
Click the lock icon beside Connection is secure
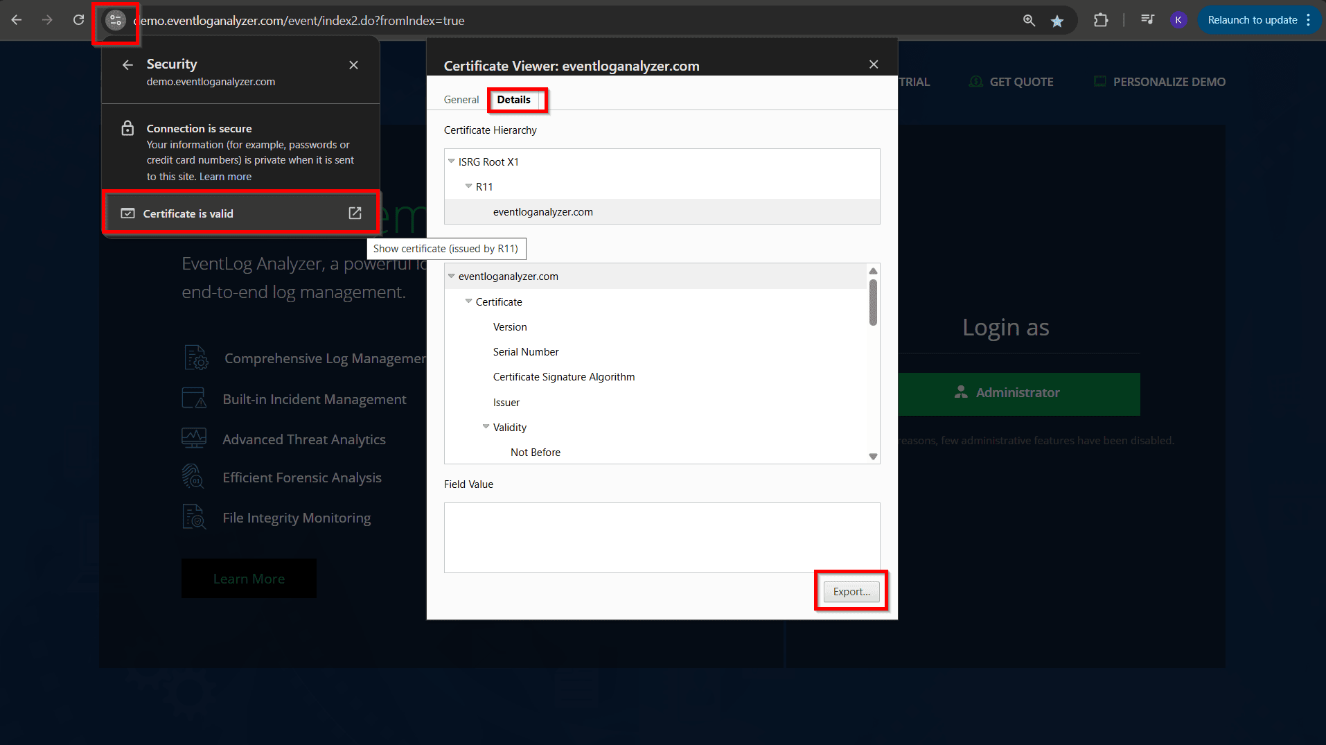(127, 128)
